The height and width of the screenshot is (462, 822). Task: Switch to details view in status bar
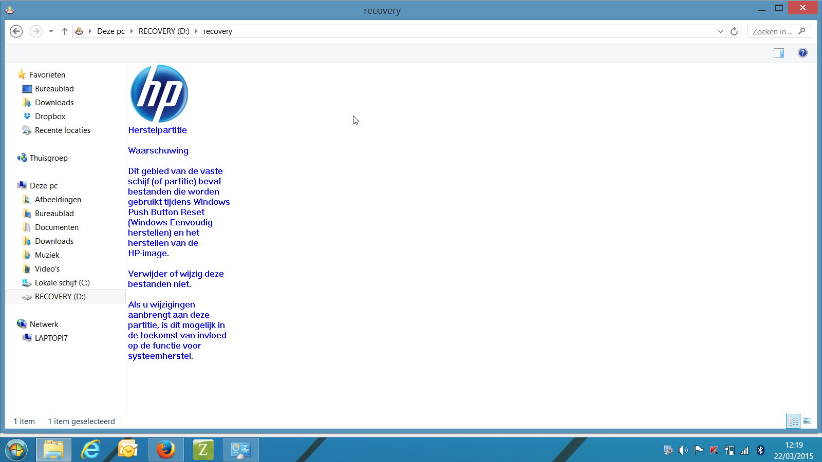pos(793,421)
